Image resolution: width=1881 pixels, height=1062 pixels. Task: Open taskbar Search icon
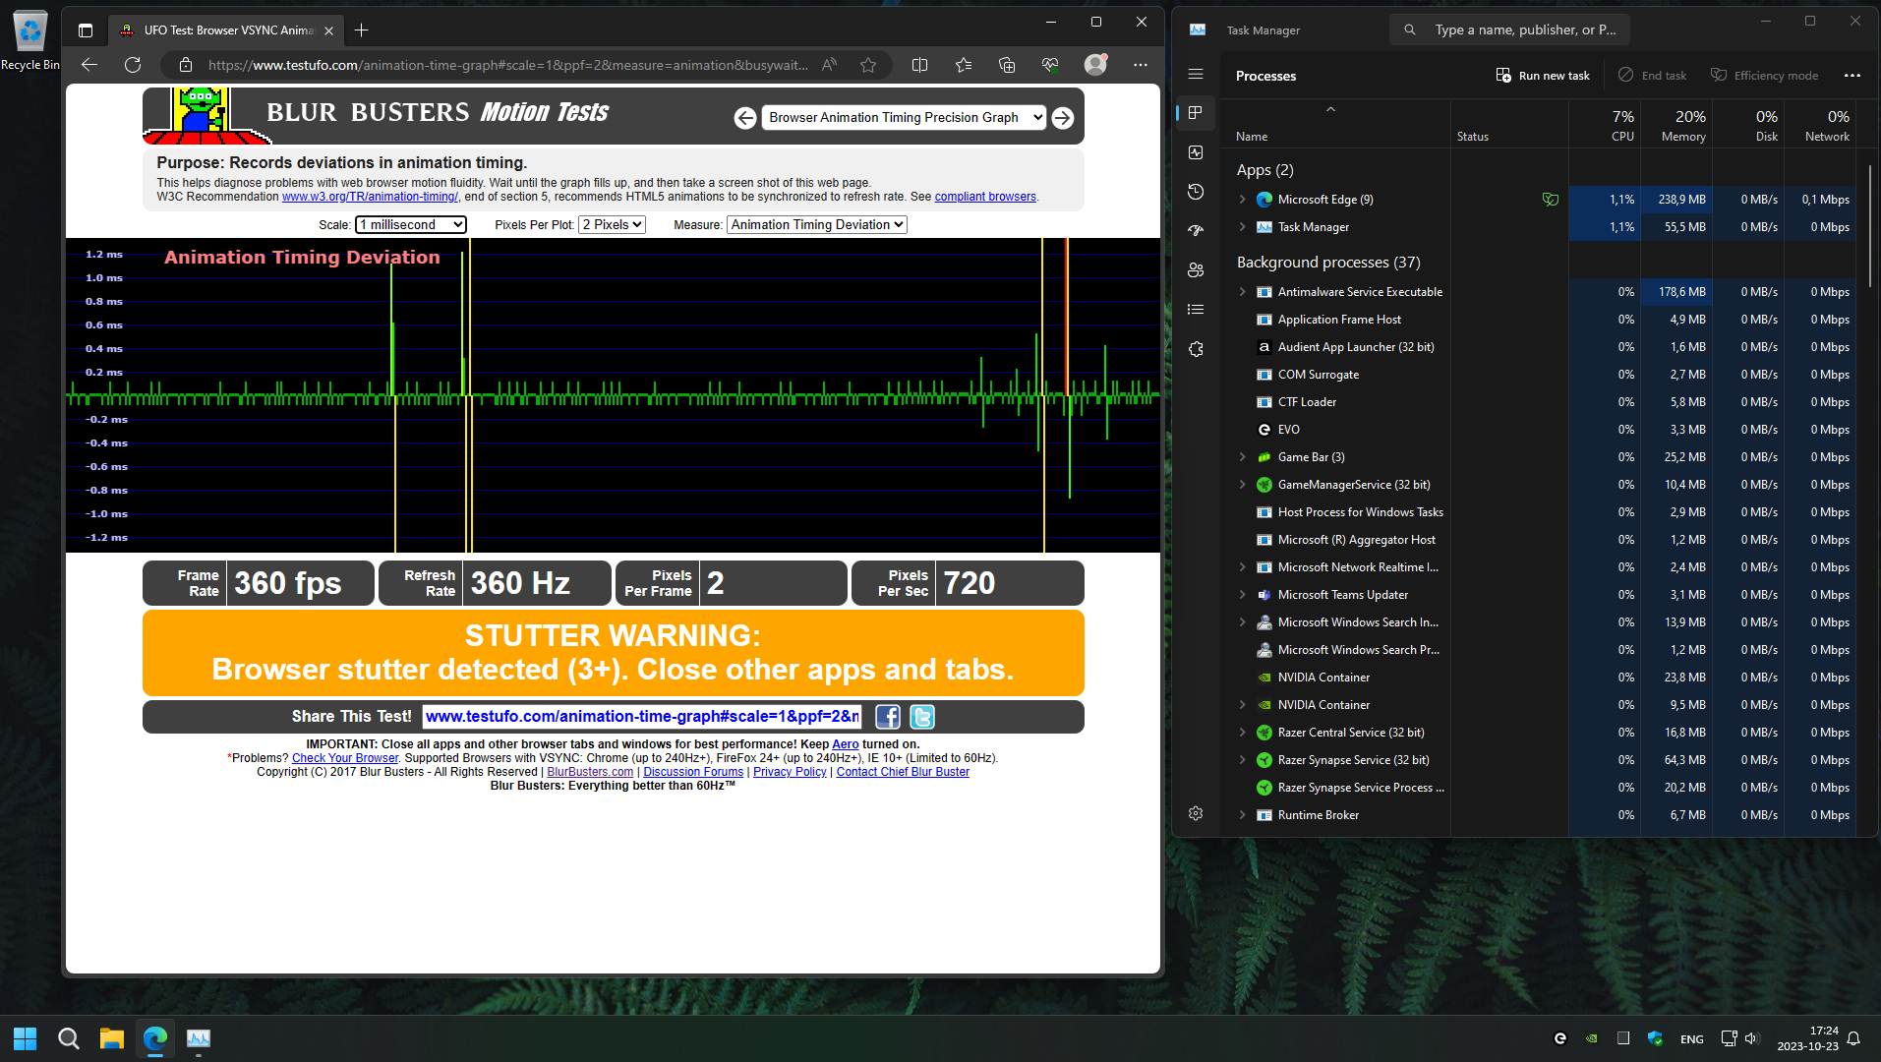pyautogui.click(x=68, y=1038)
